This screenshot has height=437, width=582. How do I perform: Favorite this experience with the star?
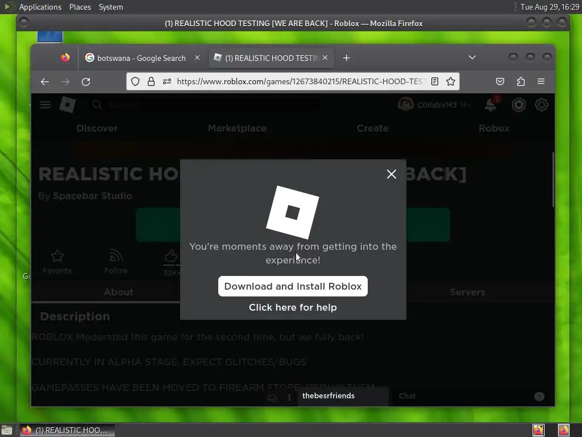[x=57, y=262]
